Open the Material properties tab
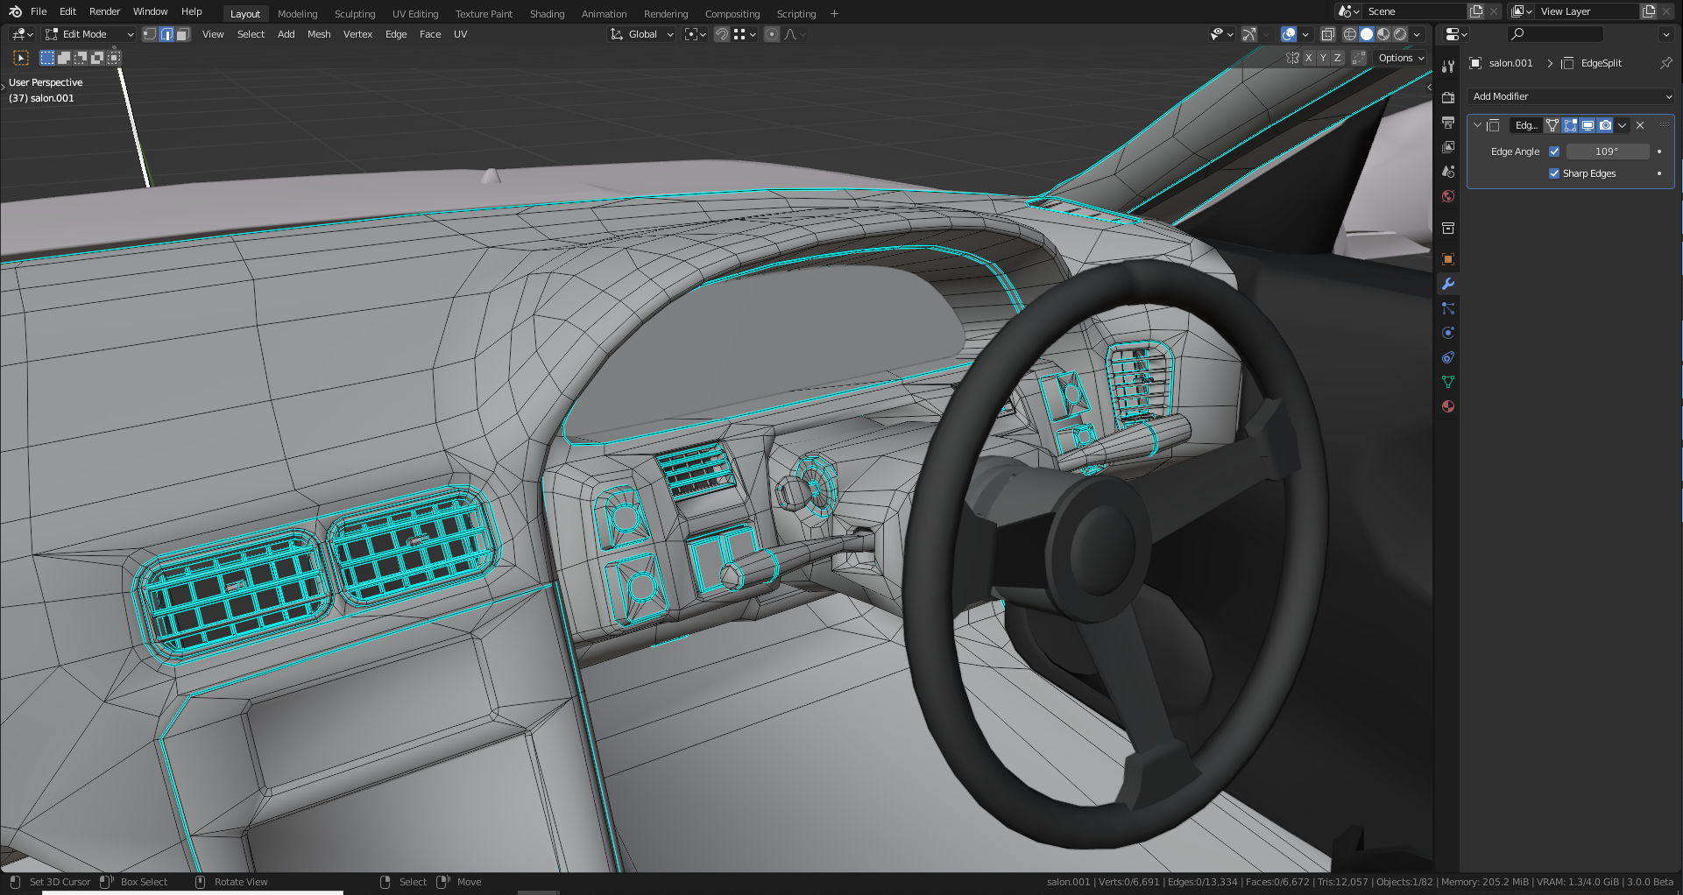Viewport: 1683px width, 895px height. (1448, 406)
